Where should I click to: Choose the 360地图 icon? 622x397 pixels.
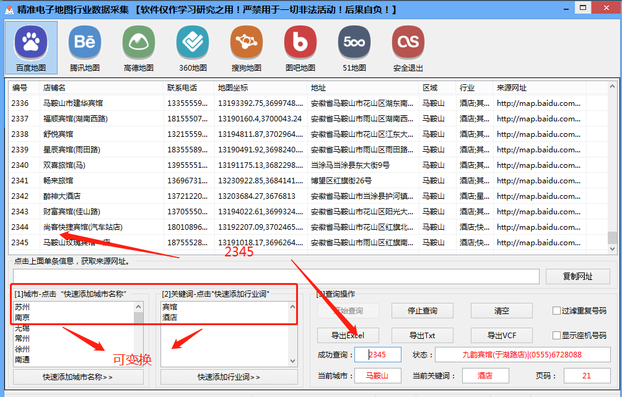[193, 42]
